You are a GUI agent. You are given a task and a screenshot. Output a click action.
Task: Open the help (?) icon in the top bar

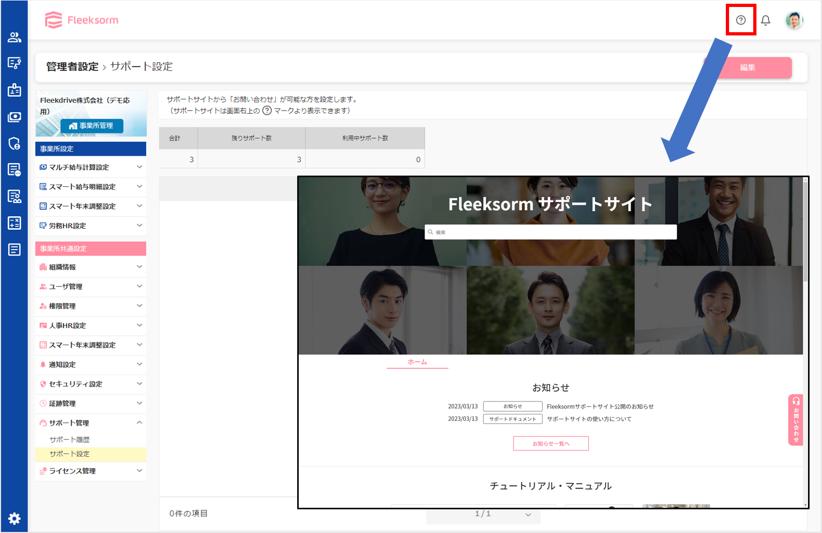point(741,20)
